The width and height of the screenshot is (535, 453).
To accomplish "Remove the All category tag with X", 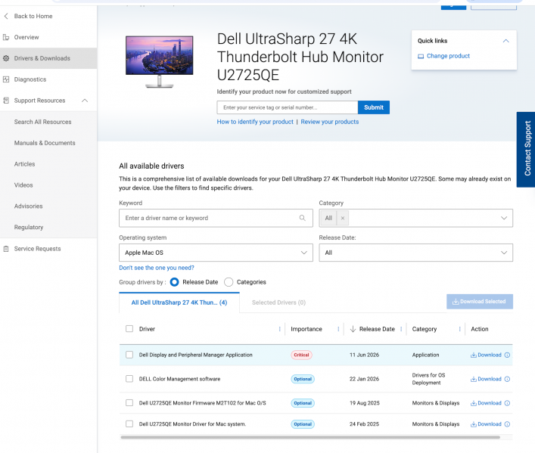I will point(343,218).
